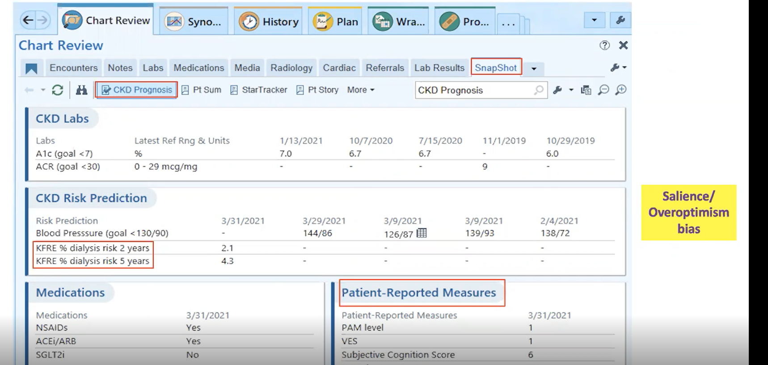Expand the report wrench dropdown arrow

[571, 90]
